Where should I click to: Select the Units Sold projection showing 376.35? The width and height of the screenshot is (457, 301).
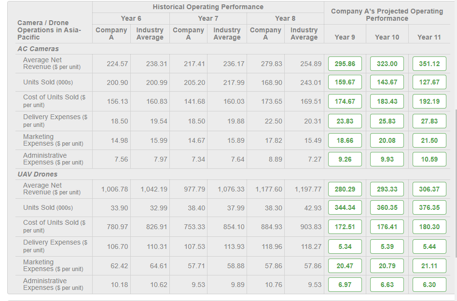[429, 207]
